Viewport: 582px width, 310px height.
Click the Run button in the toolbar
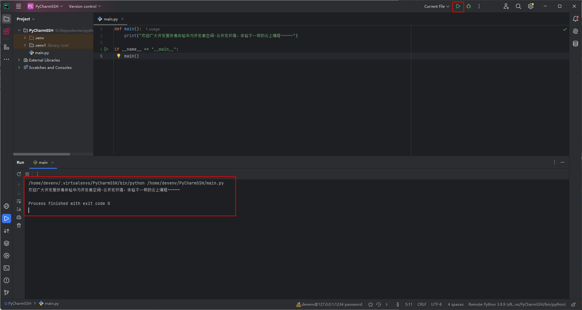point(458,6)
